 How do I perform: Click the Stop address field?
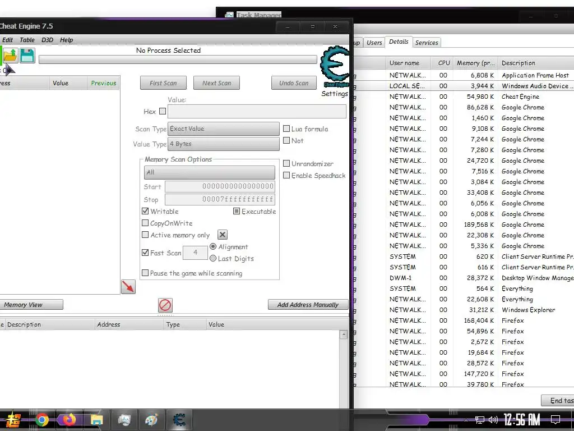(220, 199)
